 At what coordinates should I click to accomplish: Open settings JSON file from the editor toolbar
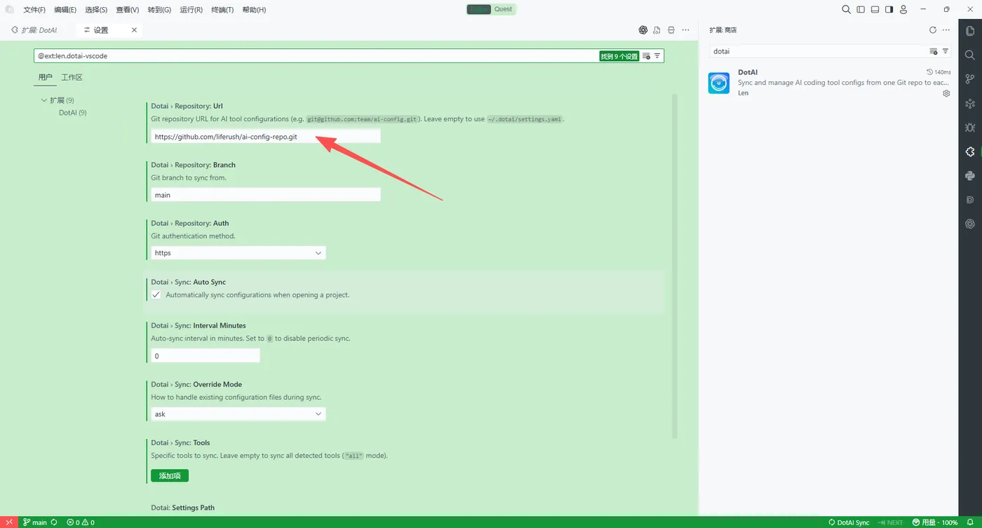click(657, 30)
